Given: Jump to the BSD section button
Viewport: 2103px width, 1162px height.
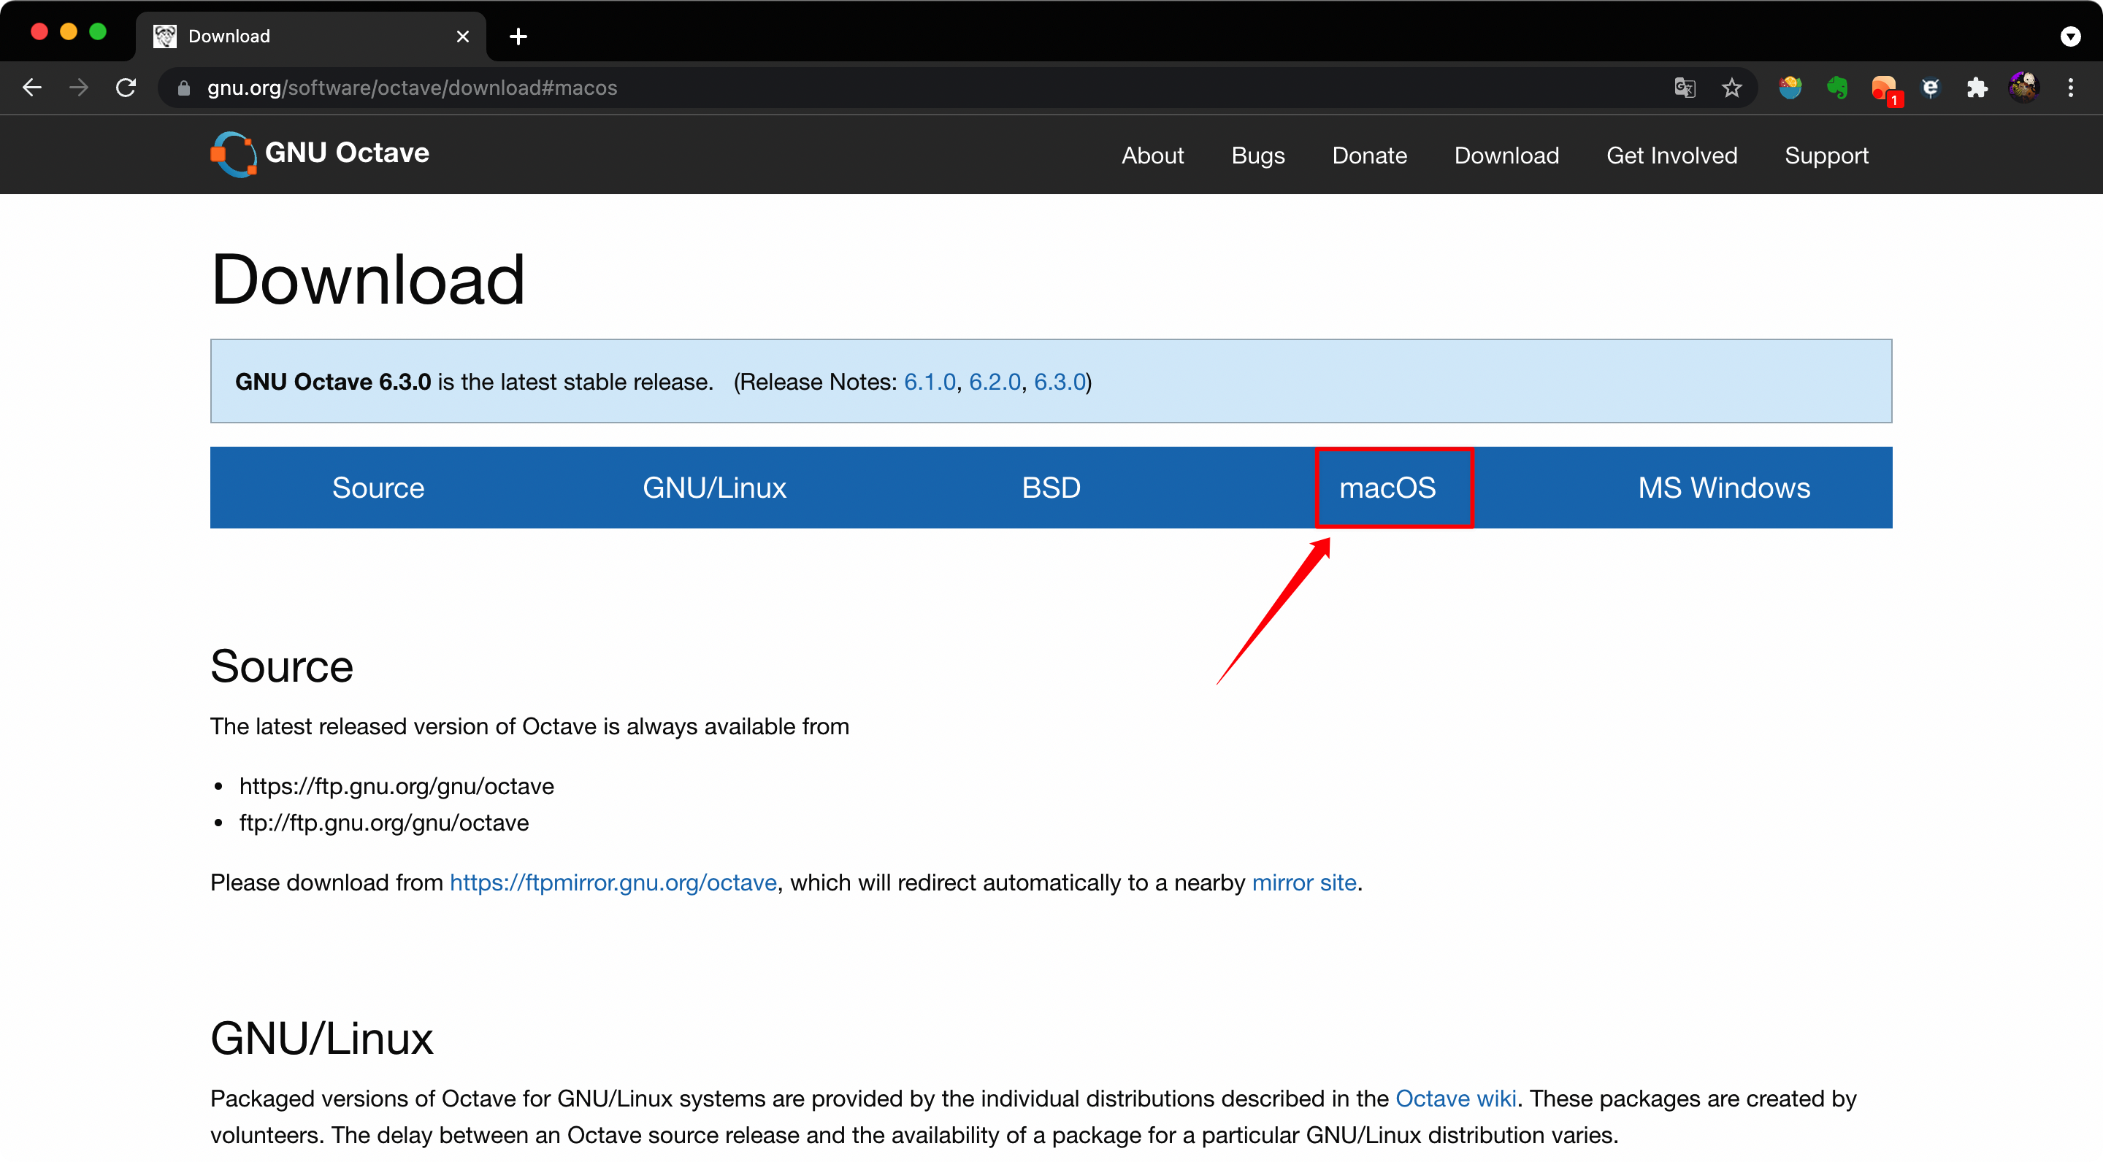Looking at the screenshot, I should (x=1051, y=487).
